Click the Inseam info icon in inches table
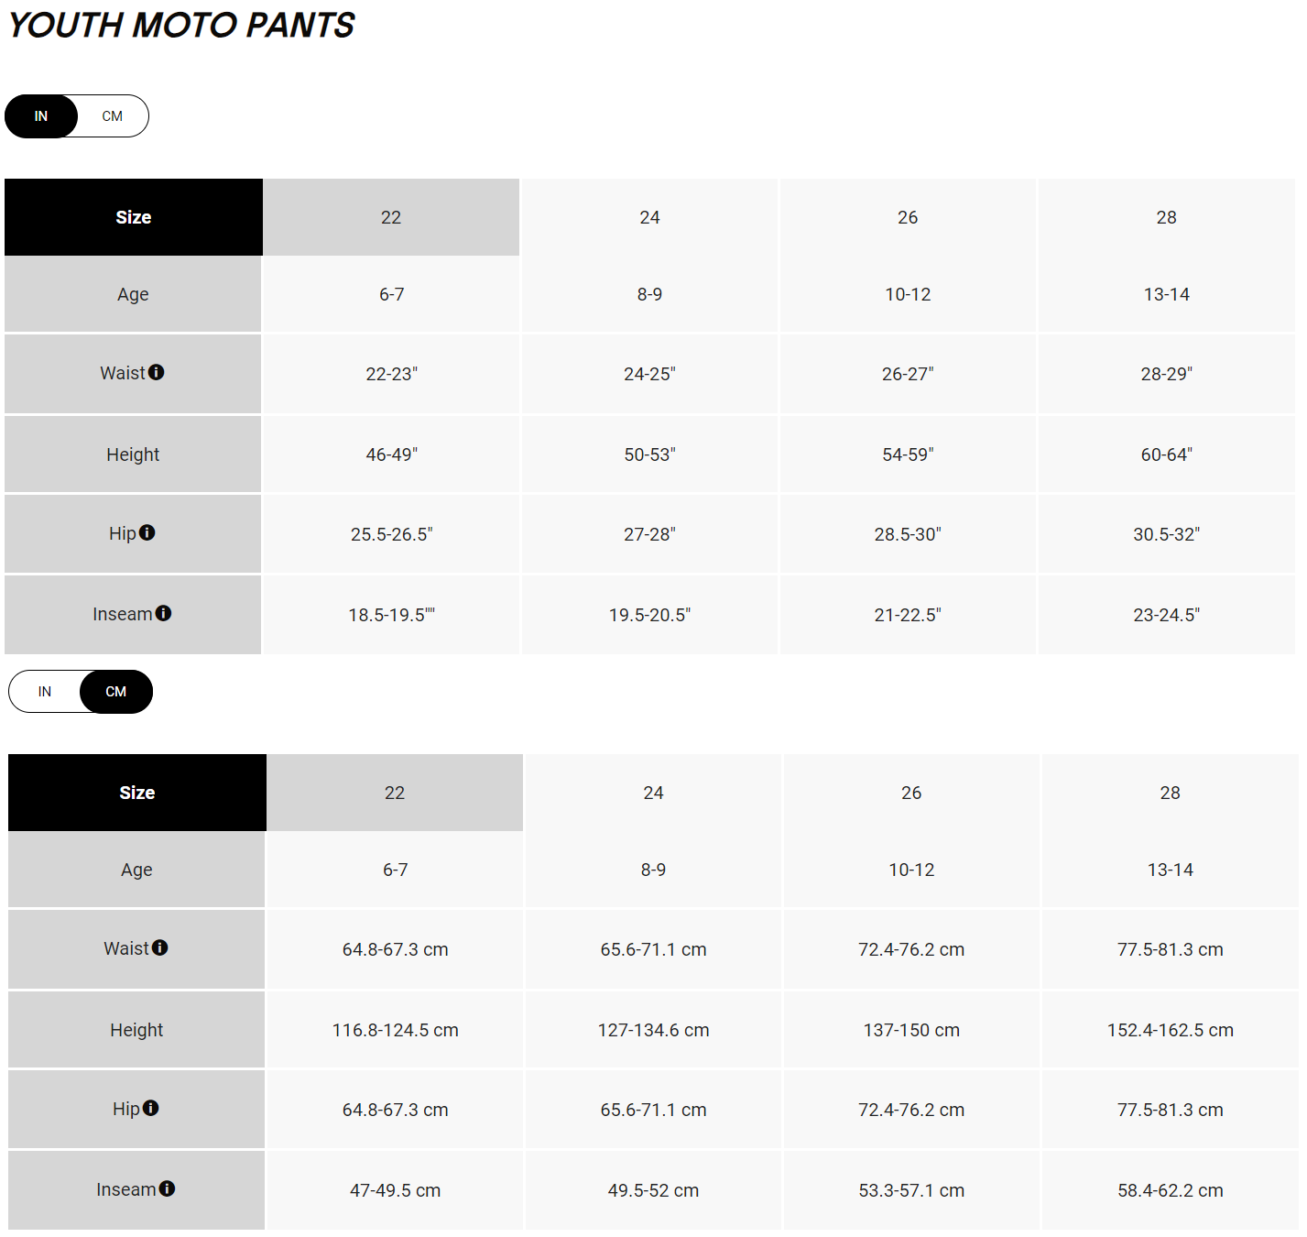Screen dimensions: 1307x1237 point(164,613)
